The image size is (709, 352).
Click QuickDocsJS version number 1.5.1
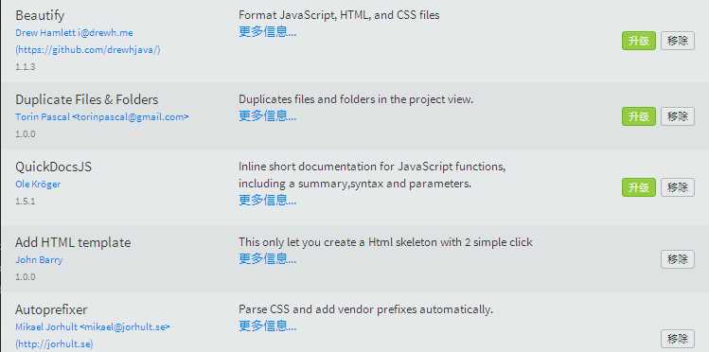26,202
